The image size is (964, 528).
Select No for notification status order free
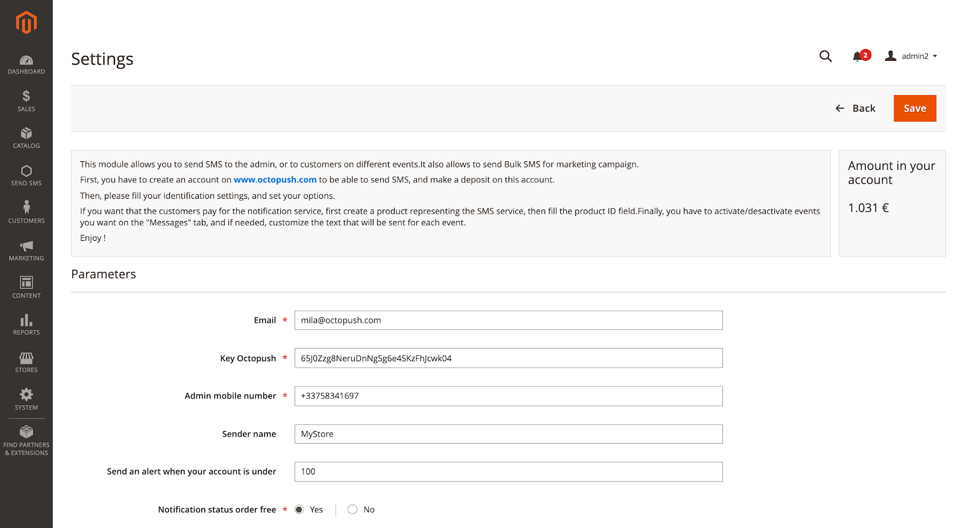click(352, 509)
